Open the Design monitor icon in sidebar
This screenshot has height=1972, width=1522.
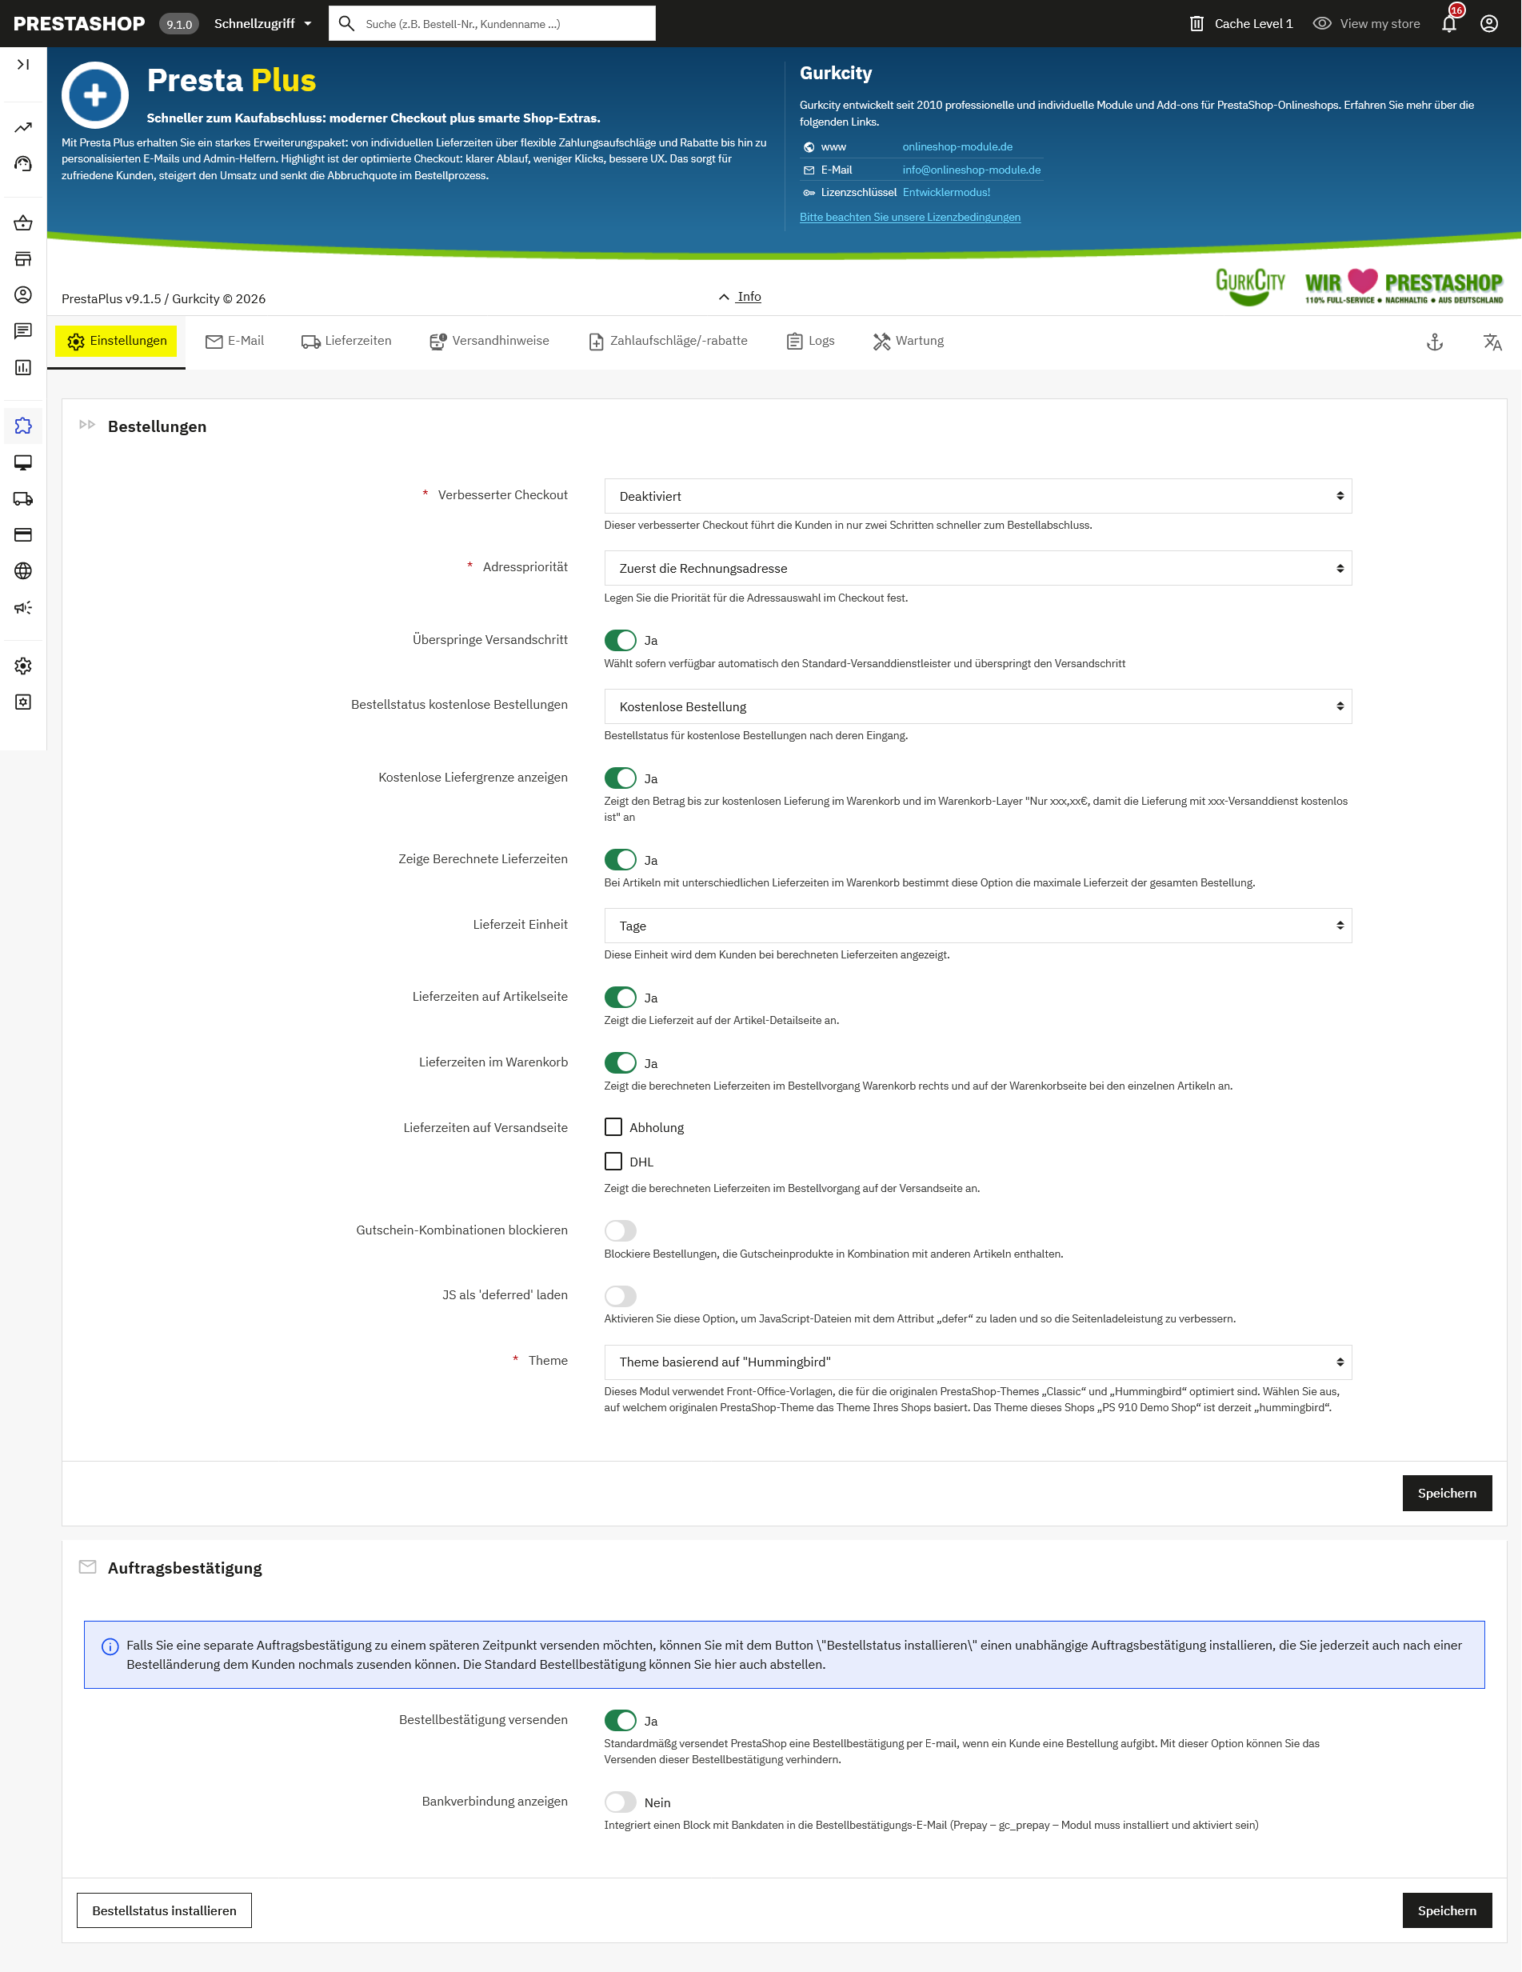(x=23, y=462)
